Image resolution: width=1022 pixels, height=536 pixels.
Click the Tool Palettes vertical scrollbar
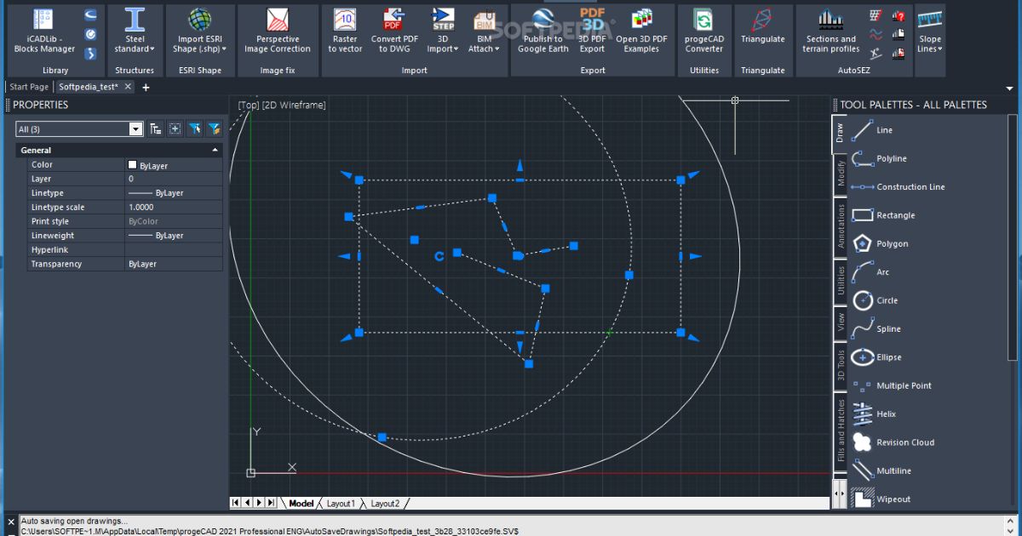coord(1013,238)
